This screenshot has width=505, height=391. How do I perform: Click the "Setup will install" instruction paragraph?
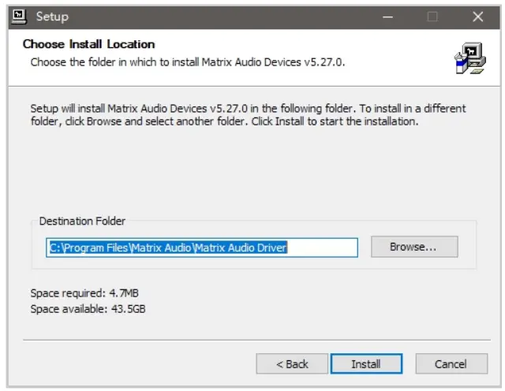click(248, 115)
